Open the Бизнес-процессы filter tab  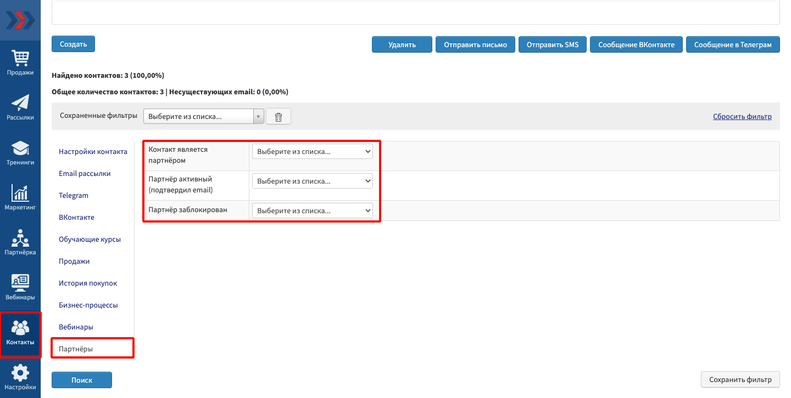click(88, 305)
